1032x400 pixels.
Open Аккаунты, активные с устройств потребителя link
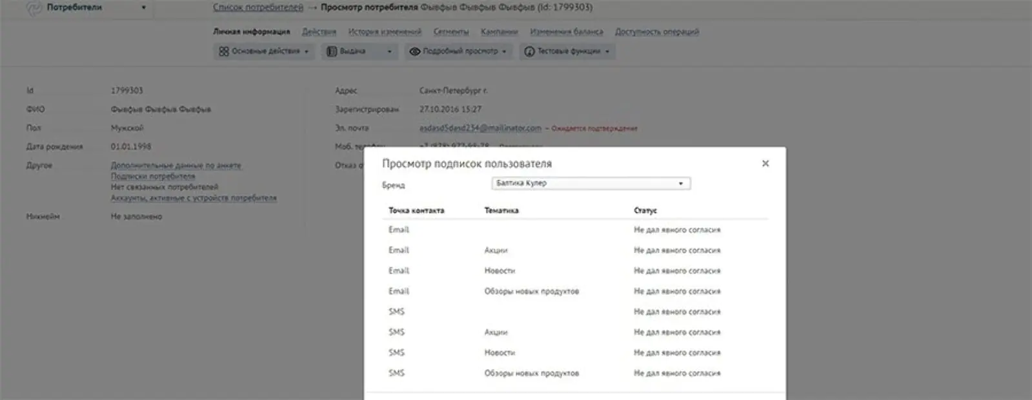point(194,198)
